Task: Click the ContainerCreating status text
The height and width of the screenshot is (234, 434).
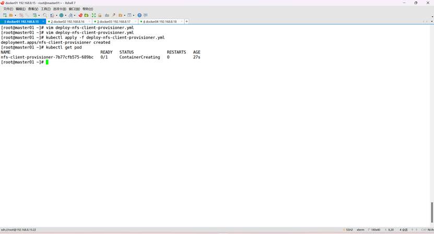Action: pyautogui.click(x=139, y=57)
